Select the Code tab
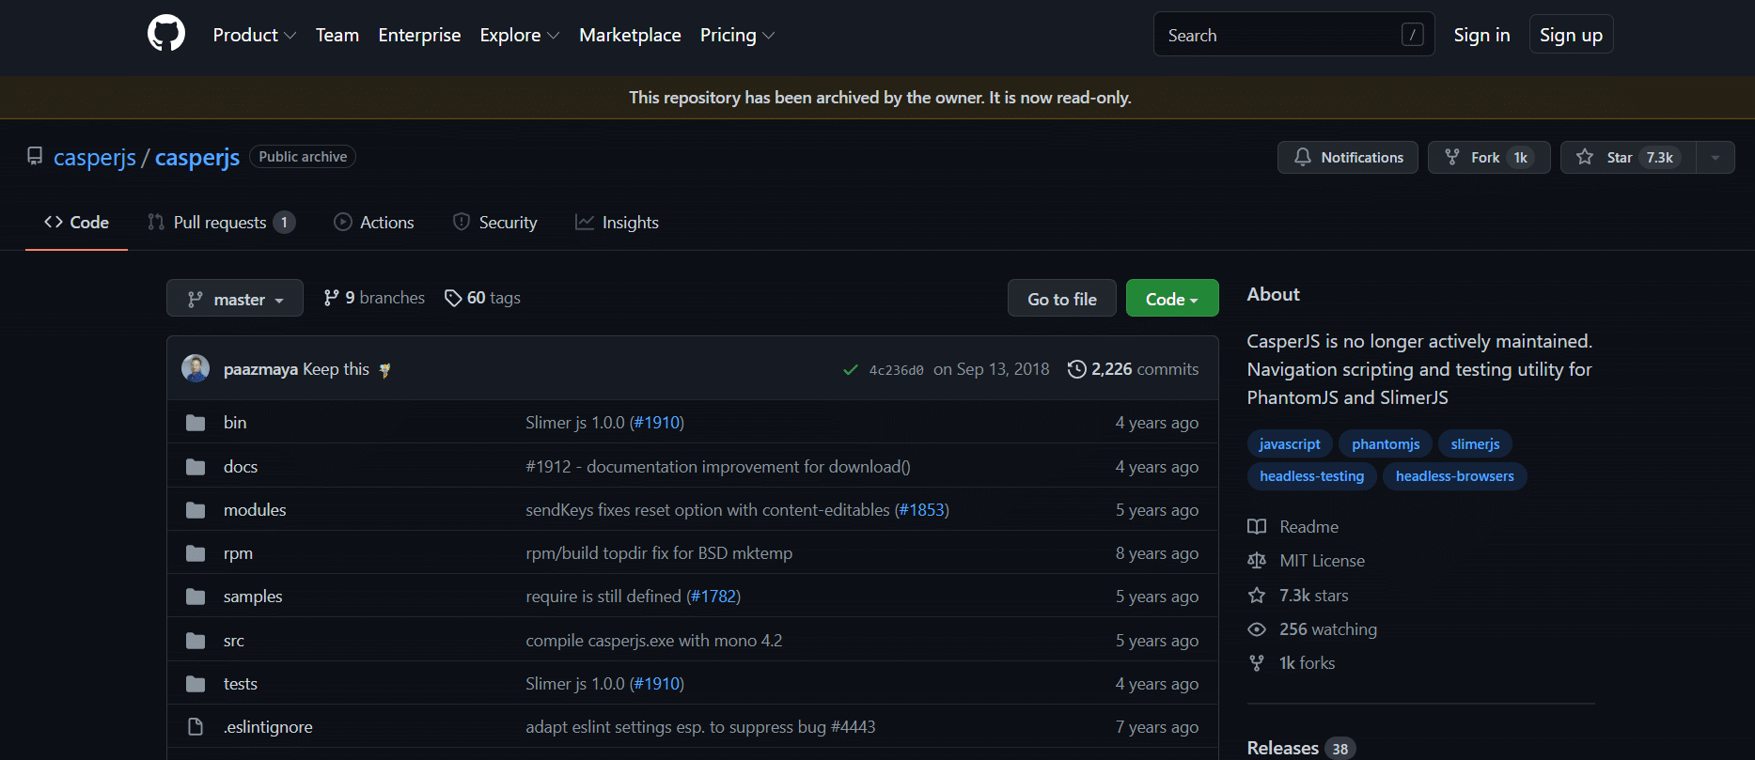Viewport: 1755px width, 760px height. pos(76,223)
